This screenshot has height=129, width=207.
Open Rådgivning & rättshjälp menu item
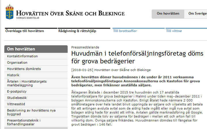pyautogui.click(x=77, y=31)
